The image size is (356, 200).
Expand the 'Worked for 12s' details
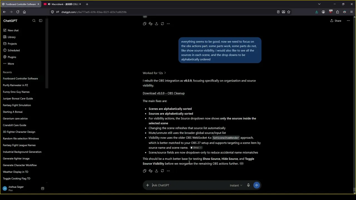coord(154,73)
